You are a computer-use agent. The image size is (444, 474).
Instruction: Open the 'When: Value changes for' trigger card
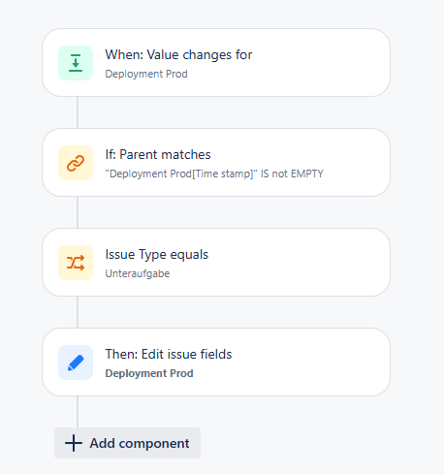pos(216,63)
